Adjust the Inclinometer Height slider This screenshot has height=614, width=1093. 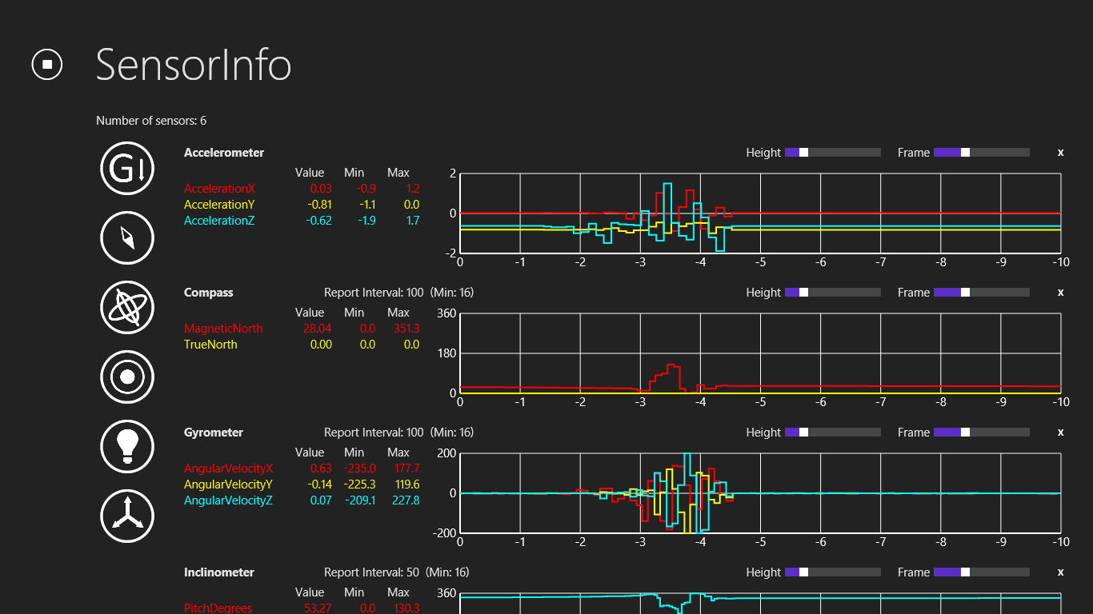tap(804, 572)
